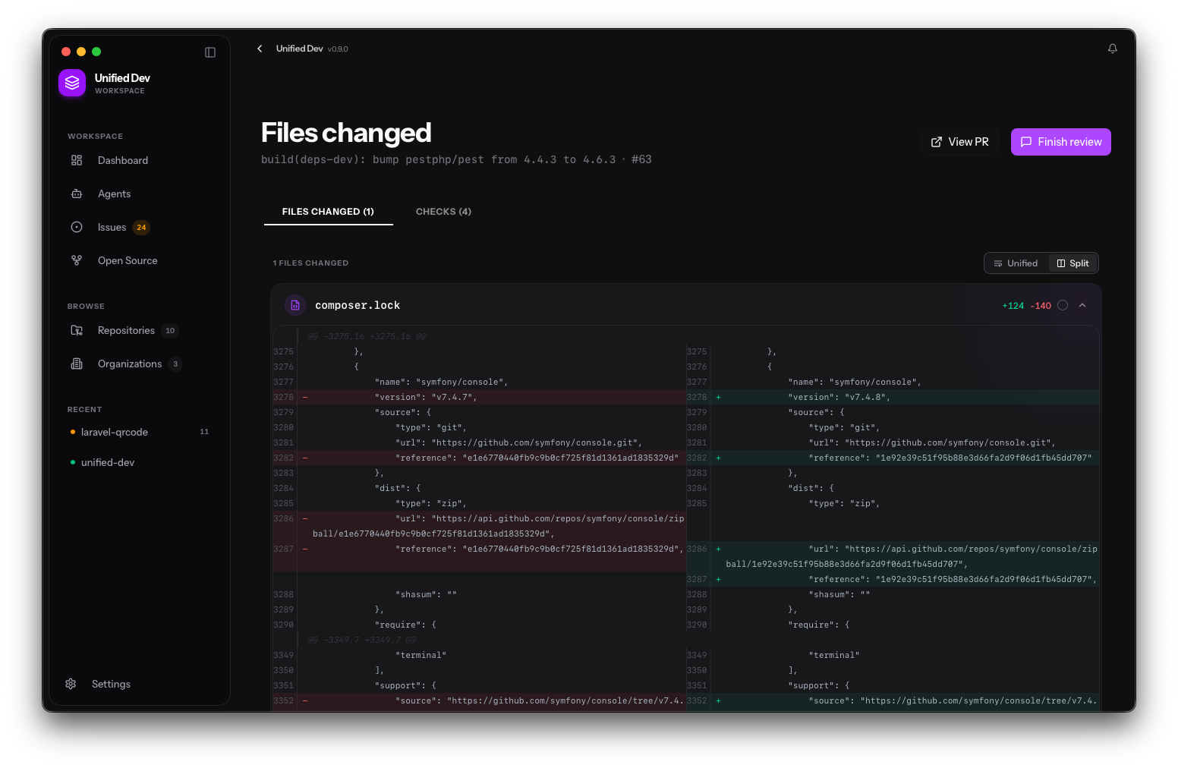
Task: Click hunk header @@ -3349,7 +3349,7 @@
Action: point(362,640)
